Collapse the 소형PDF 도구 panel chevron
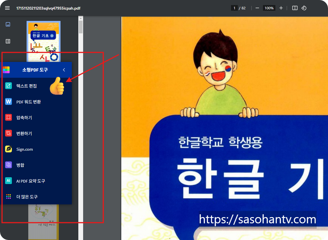Viewport: 328px width, 240px height. click(x=64, y=70)
